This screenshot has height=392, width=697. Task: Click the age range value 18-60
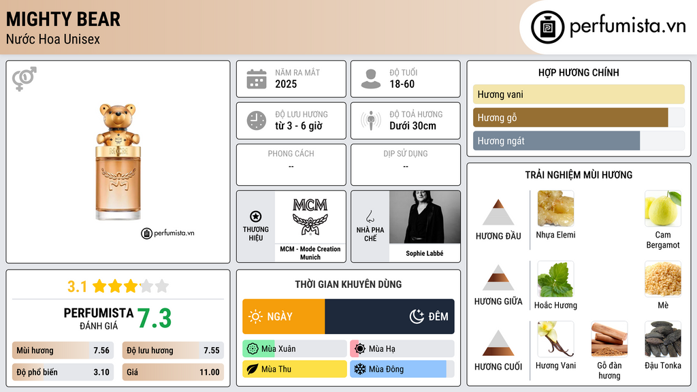coord(402,84)
